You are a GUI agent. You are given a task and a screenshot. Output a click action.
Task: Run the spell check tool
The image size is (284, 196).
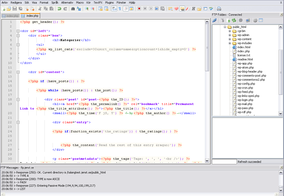point(211,9)
